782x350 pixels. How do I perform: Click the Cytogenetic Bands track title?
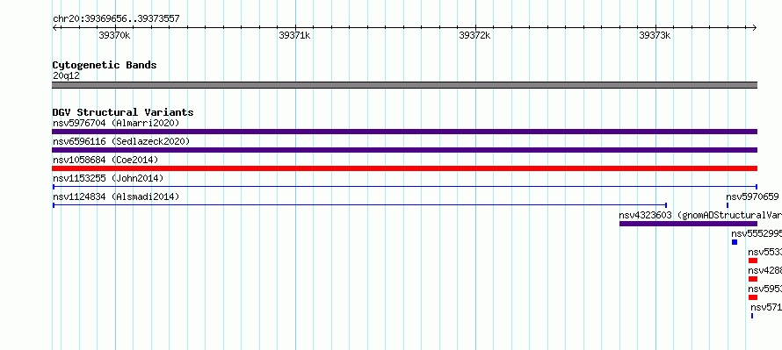(105, 65)
